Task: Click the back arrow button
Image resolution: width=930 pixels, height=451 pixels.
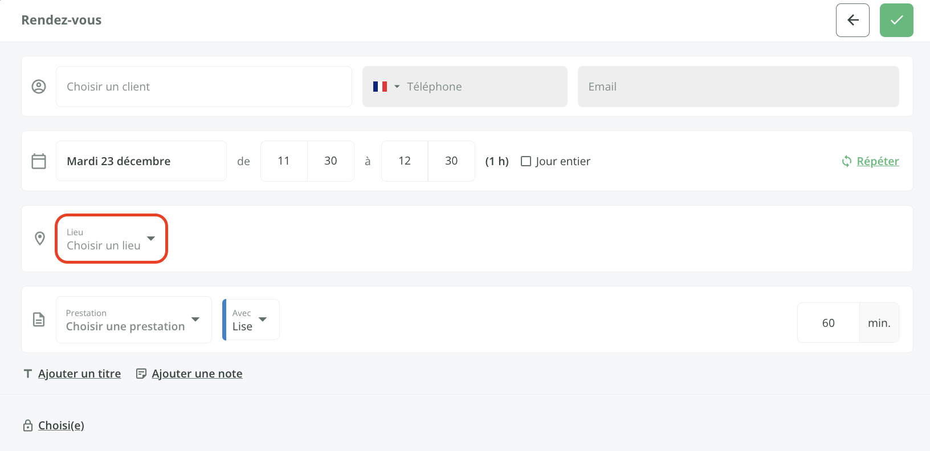Action: tap(852, 20)
